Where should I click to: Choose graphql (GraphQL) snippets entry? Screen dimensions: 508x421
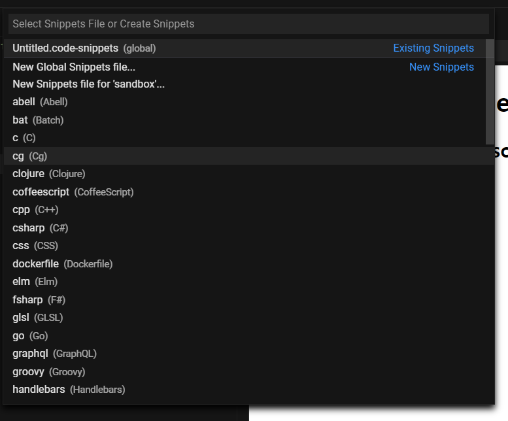[54, 354]
